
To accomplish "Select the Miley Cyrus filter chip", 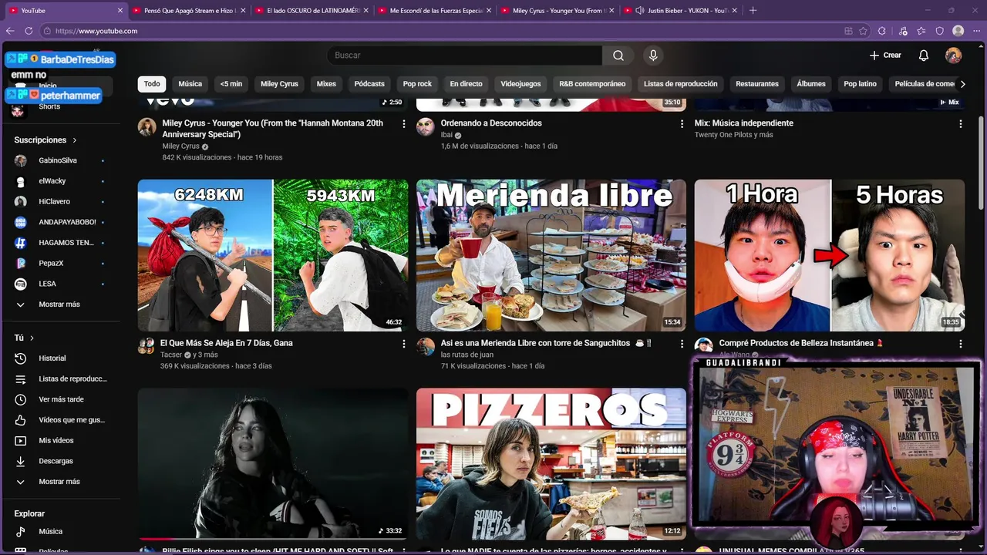I will [x=279, y=84].
